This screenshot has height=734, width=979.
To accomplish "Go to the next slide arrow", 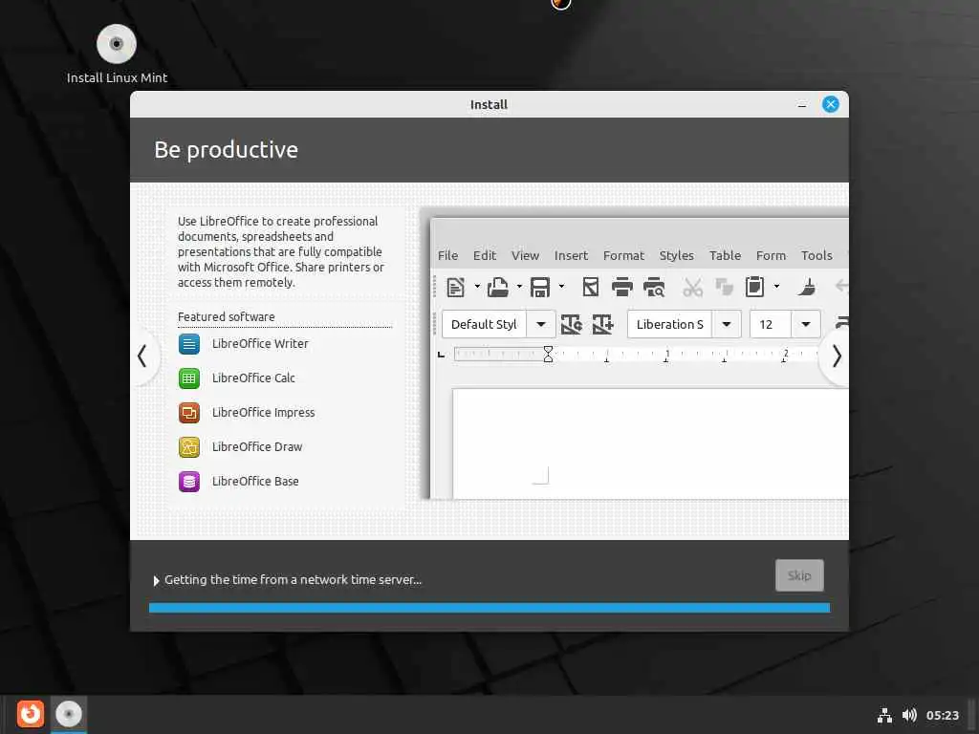I will point(837,356).
